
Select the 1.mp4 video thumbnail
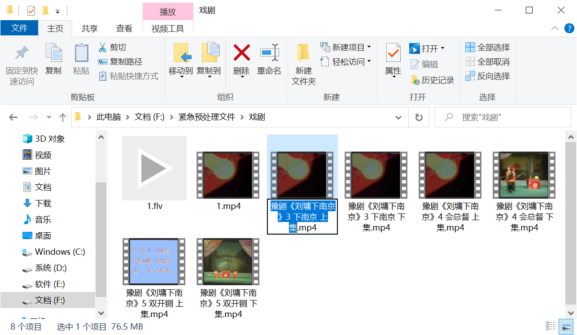pos(228,175)
